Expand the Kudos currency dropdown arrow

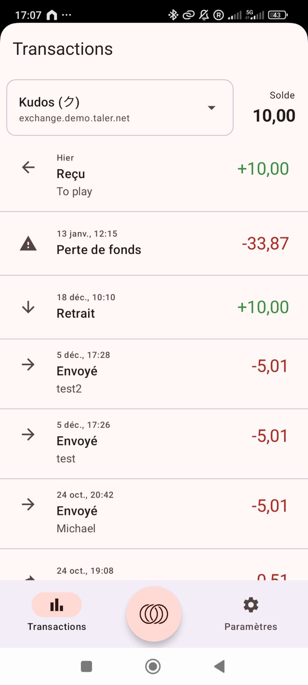[211, 107]
